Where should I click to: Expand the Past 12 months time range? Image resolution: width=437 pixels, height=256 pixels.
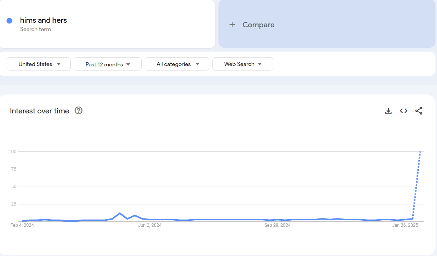click(108, 64)
